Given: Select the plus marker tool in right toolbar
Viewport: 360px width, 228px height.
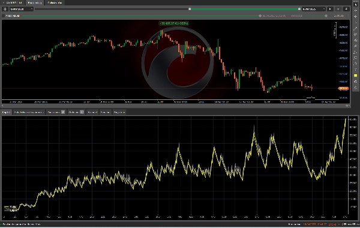Looking at the screenshot, I should click(x=356, y=16).
